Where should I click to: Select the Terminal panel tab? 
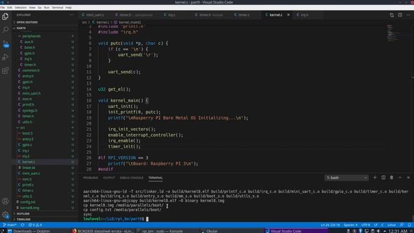[155, 178]
